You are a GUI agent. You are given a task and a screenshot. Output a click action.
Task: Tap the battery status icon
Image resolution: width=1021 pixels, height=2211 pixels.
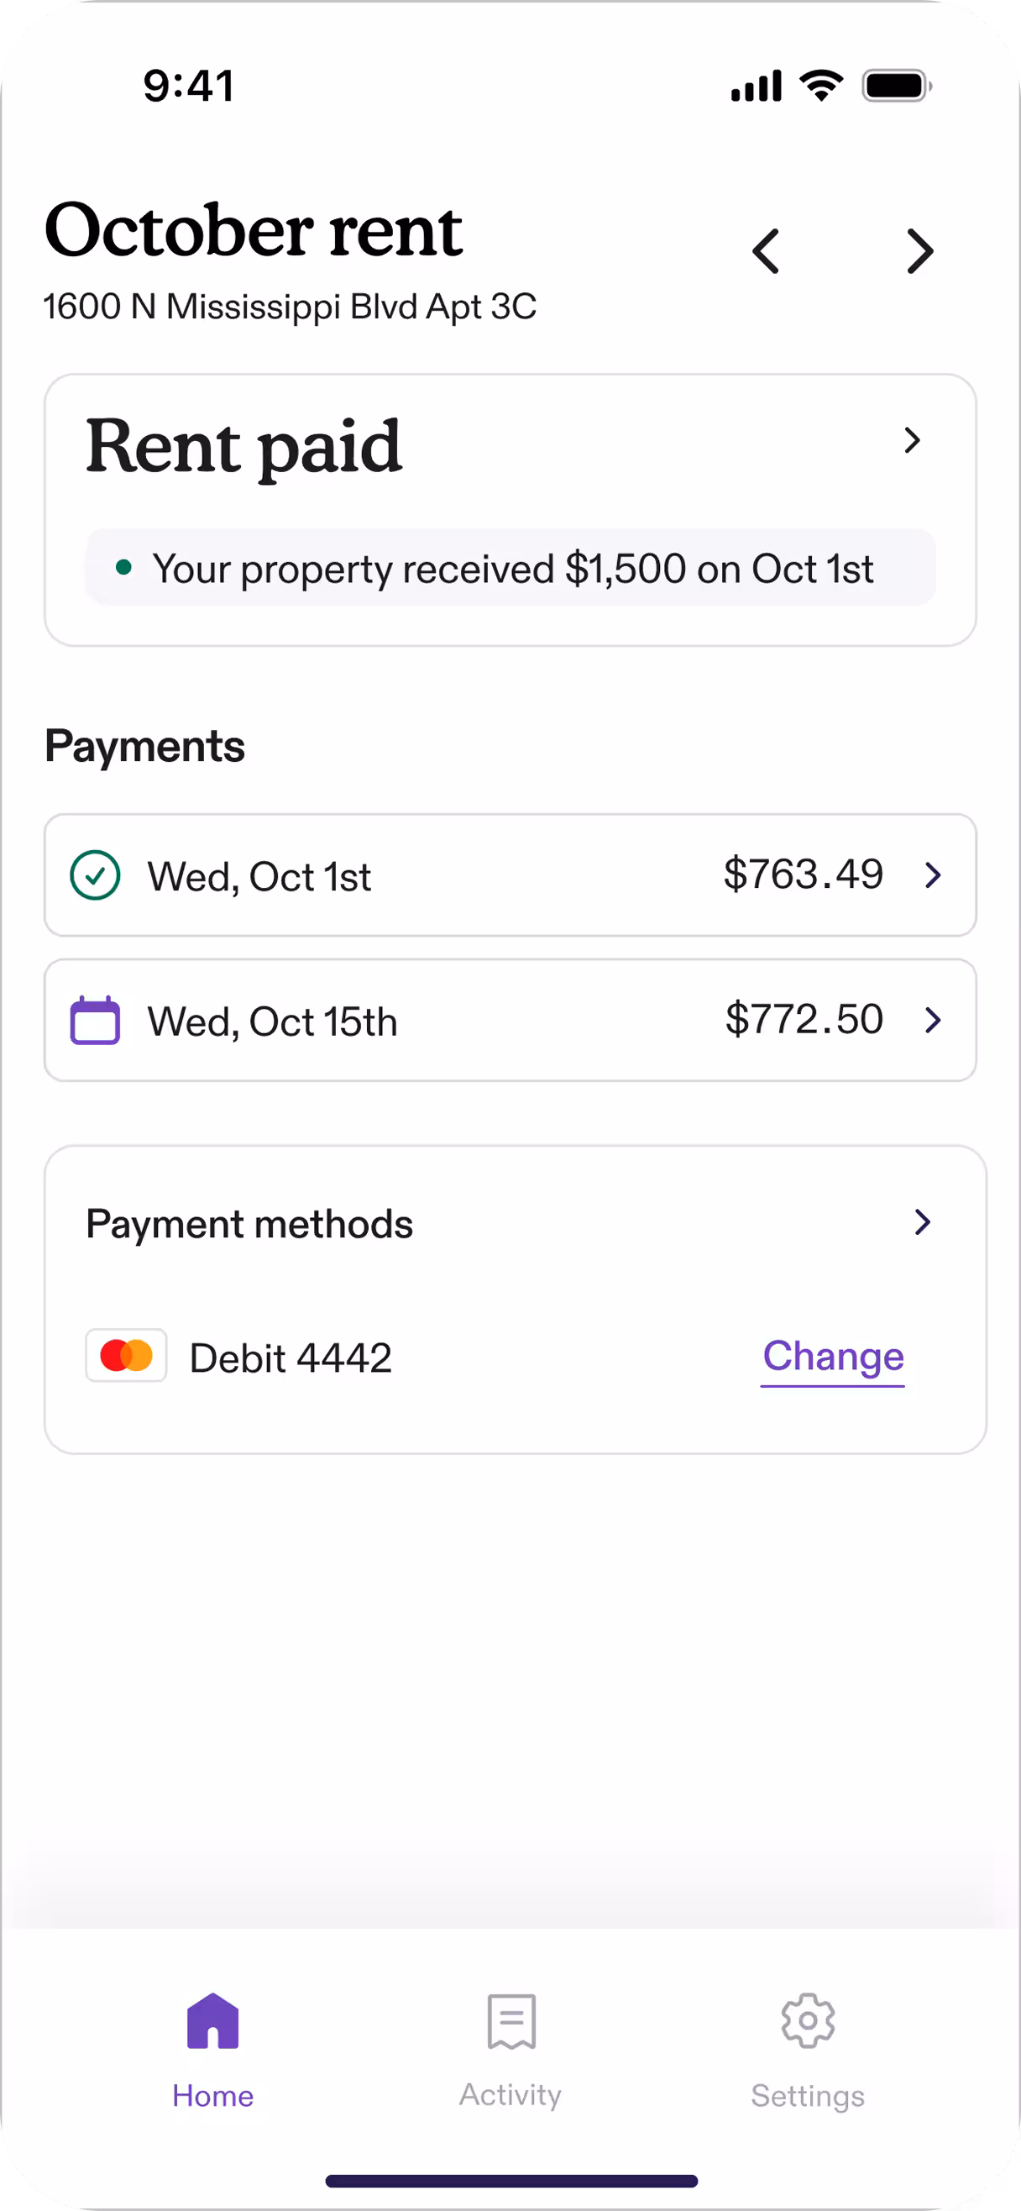897,86
